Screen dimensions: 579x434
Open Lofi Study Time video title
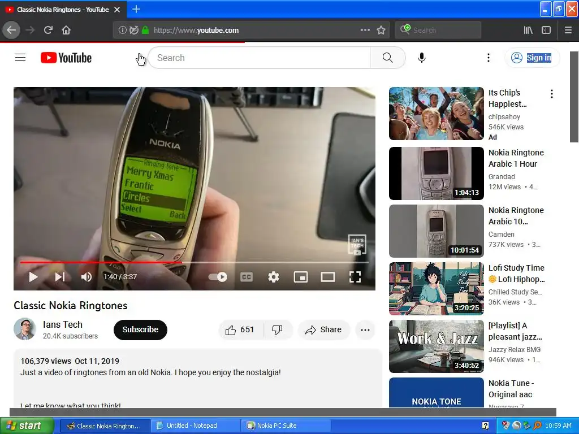click(x=516, y=274)
